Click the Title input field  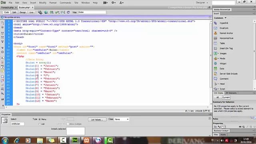[x=92, y=12]
